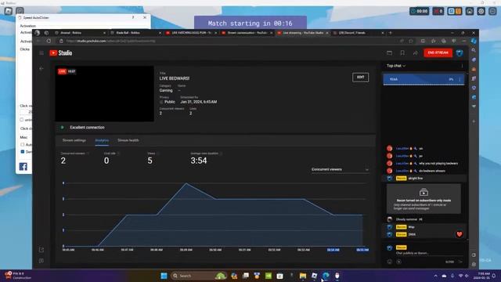The width and height of the screenshot is (501, 282).
Task: Select the Analytics tab
Action: (x=102, y=140)
